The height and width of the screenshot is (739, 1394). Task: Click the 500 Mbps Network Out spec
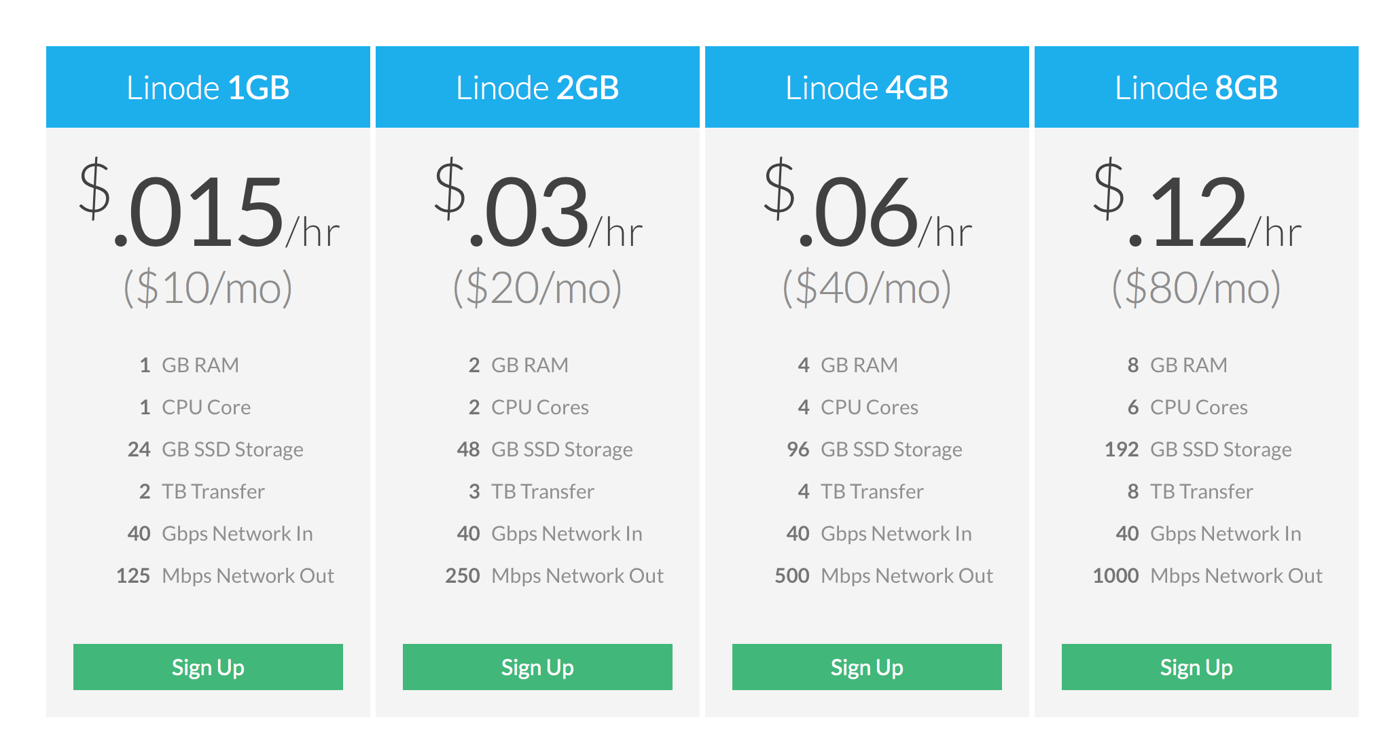point(883,575)
